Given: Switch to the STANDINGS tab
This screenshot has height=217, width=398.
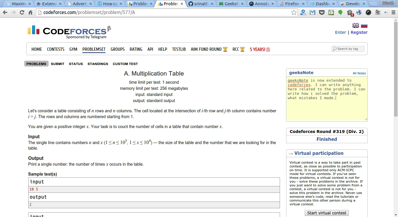Looking at the screenshot, I should tap(98, 64).
